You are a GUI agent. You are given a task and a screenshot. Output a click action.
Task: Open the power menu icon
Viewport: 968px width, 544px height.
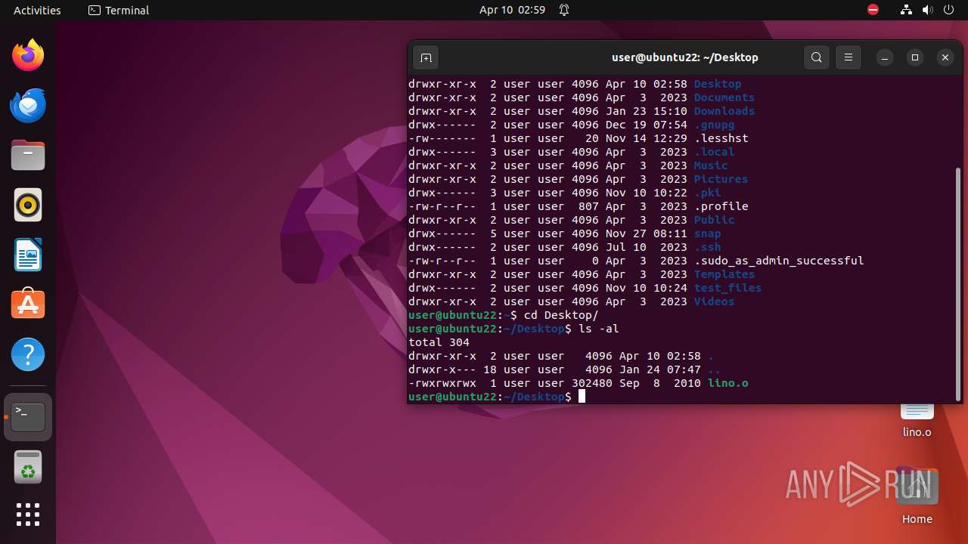(x=948, y=10)
